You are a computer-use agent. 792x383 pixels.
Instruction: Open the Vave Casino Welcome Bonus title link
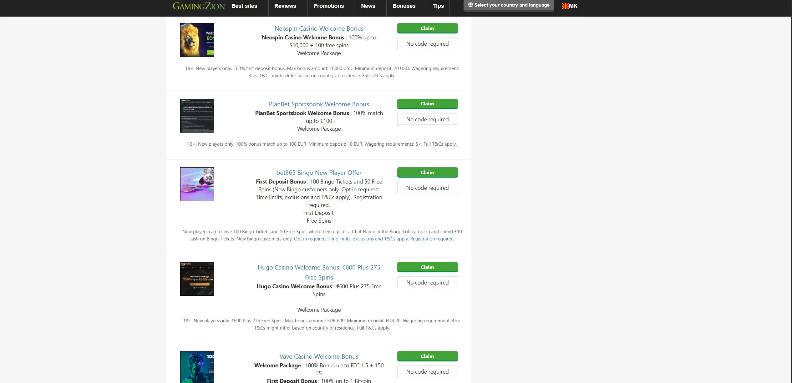pyautogui.click(x=319, y=356)
